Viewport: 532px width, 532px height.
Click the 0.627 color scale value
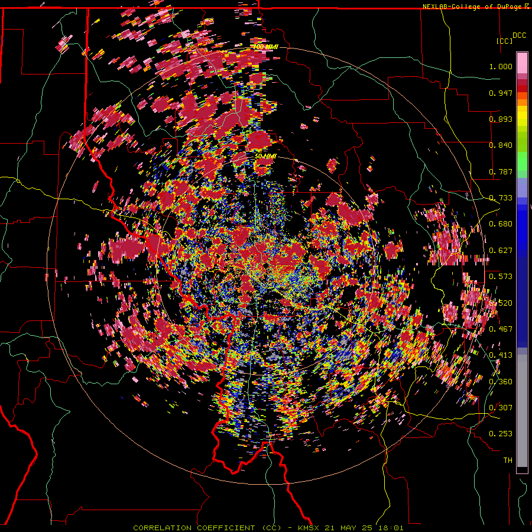(x=501, y=251)
